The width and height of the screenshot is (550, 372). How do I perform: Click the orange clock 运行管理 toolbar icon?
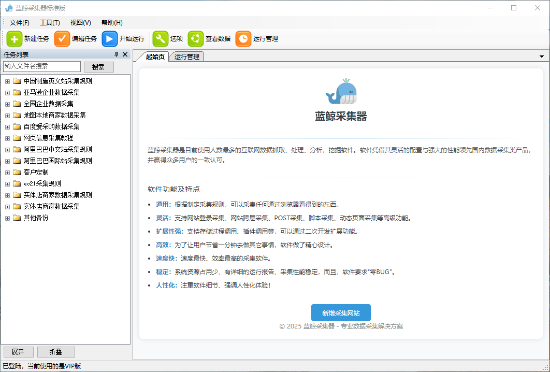coord(243,39)
